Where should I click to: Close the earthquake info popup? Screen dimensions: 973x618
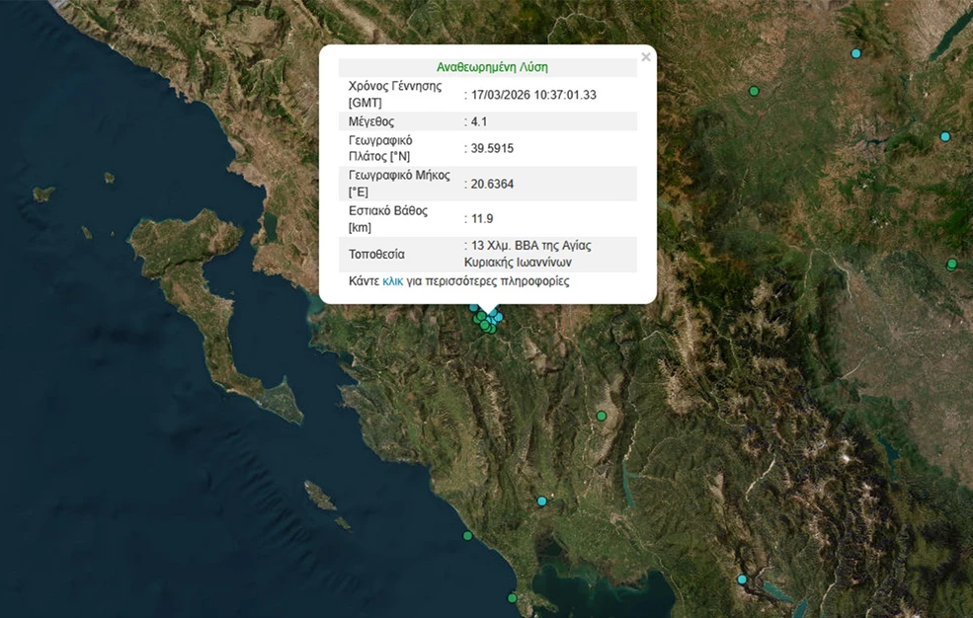[x=646, y=57]
